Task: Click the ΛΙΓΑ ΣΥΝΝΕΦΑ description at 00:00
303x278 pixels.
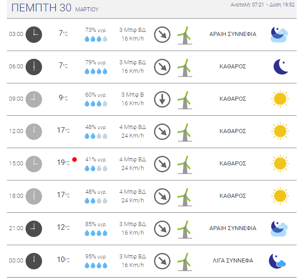Action: click(x=233, y=261)
